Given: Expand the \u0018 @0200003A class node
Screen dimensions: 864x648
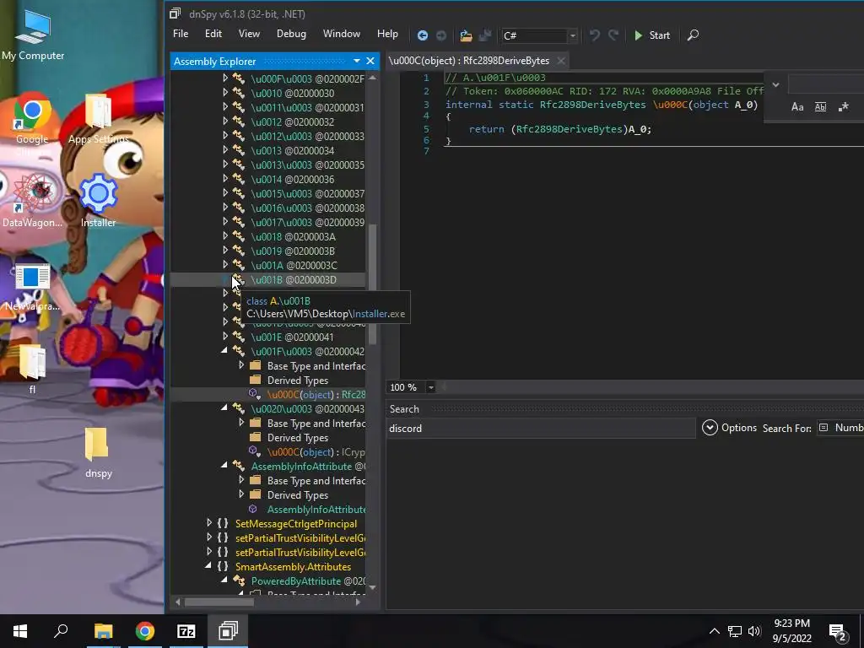Looking at the screenshot, I should [225, 236].
